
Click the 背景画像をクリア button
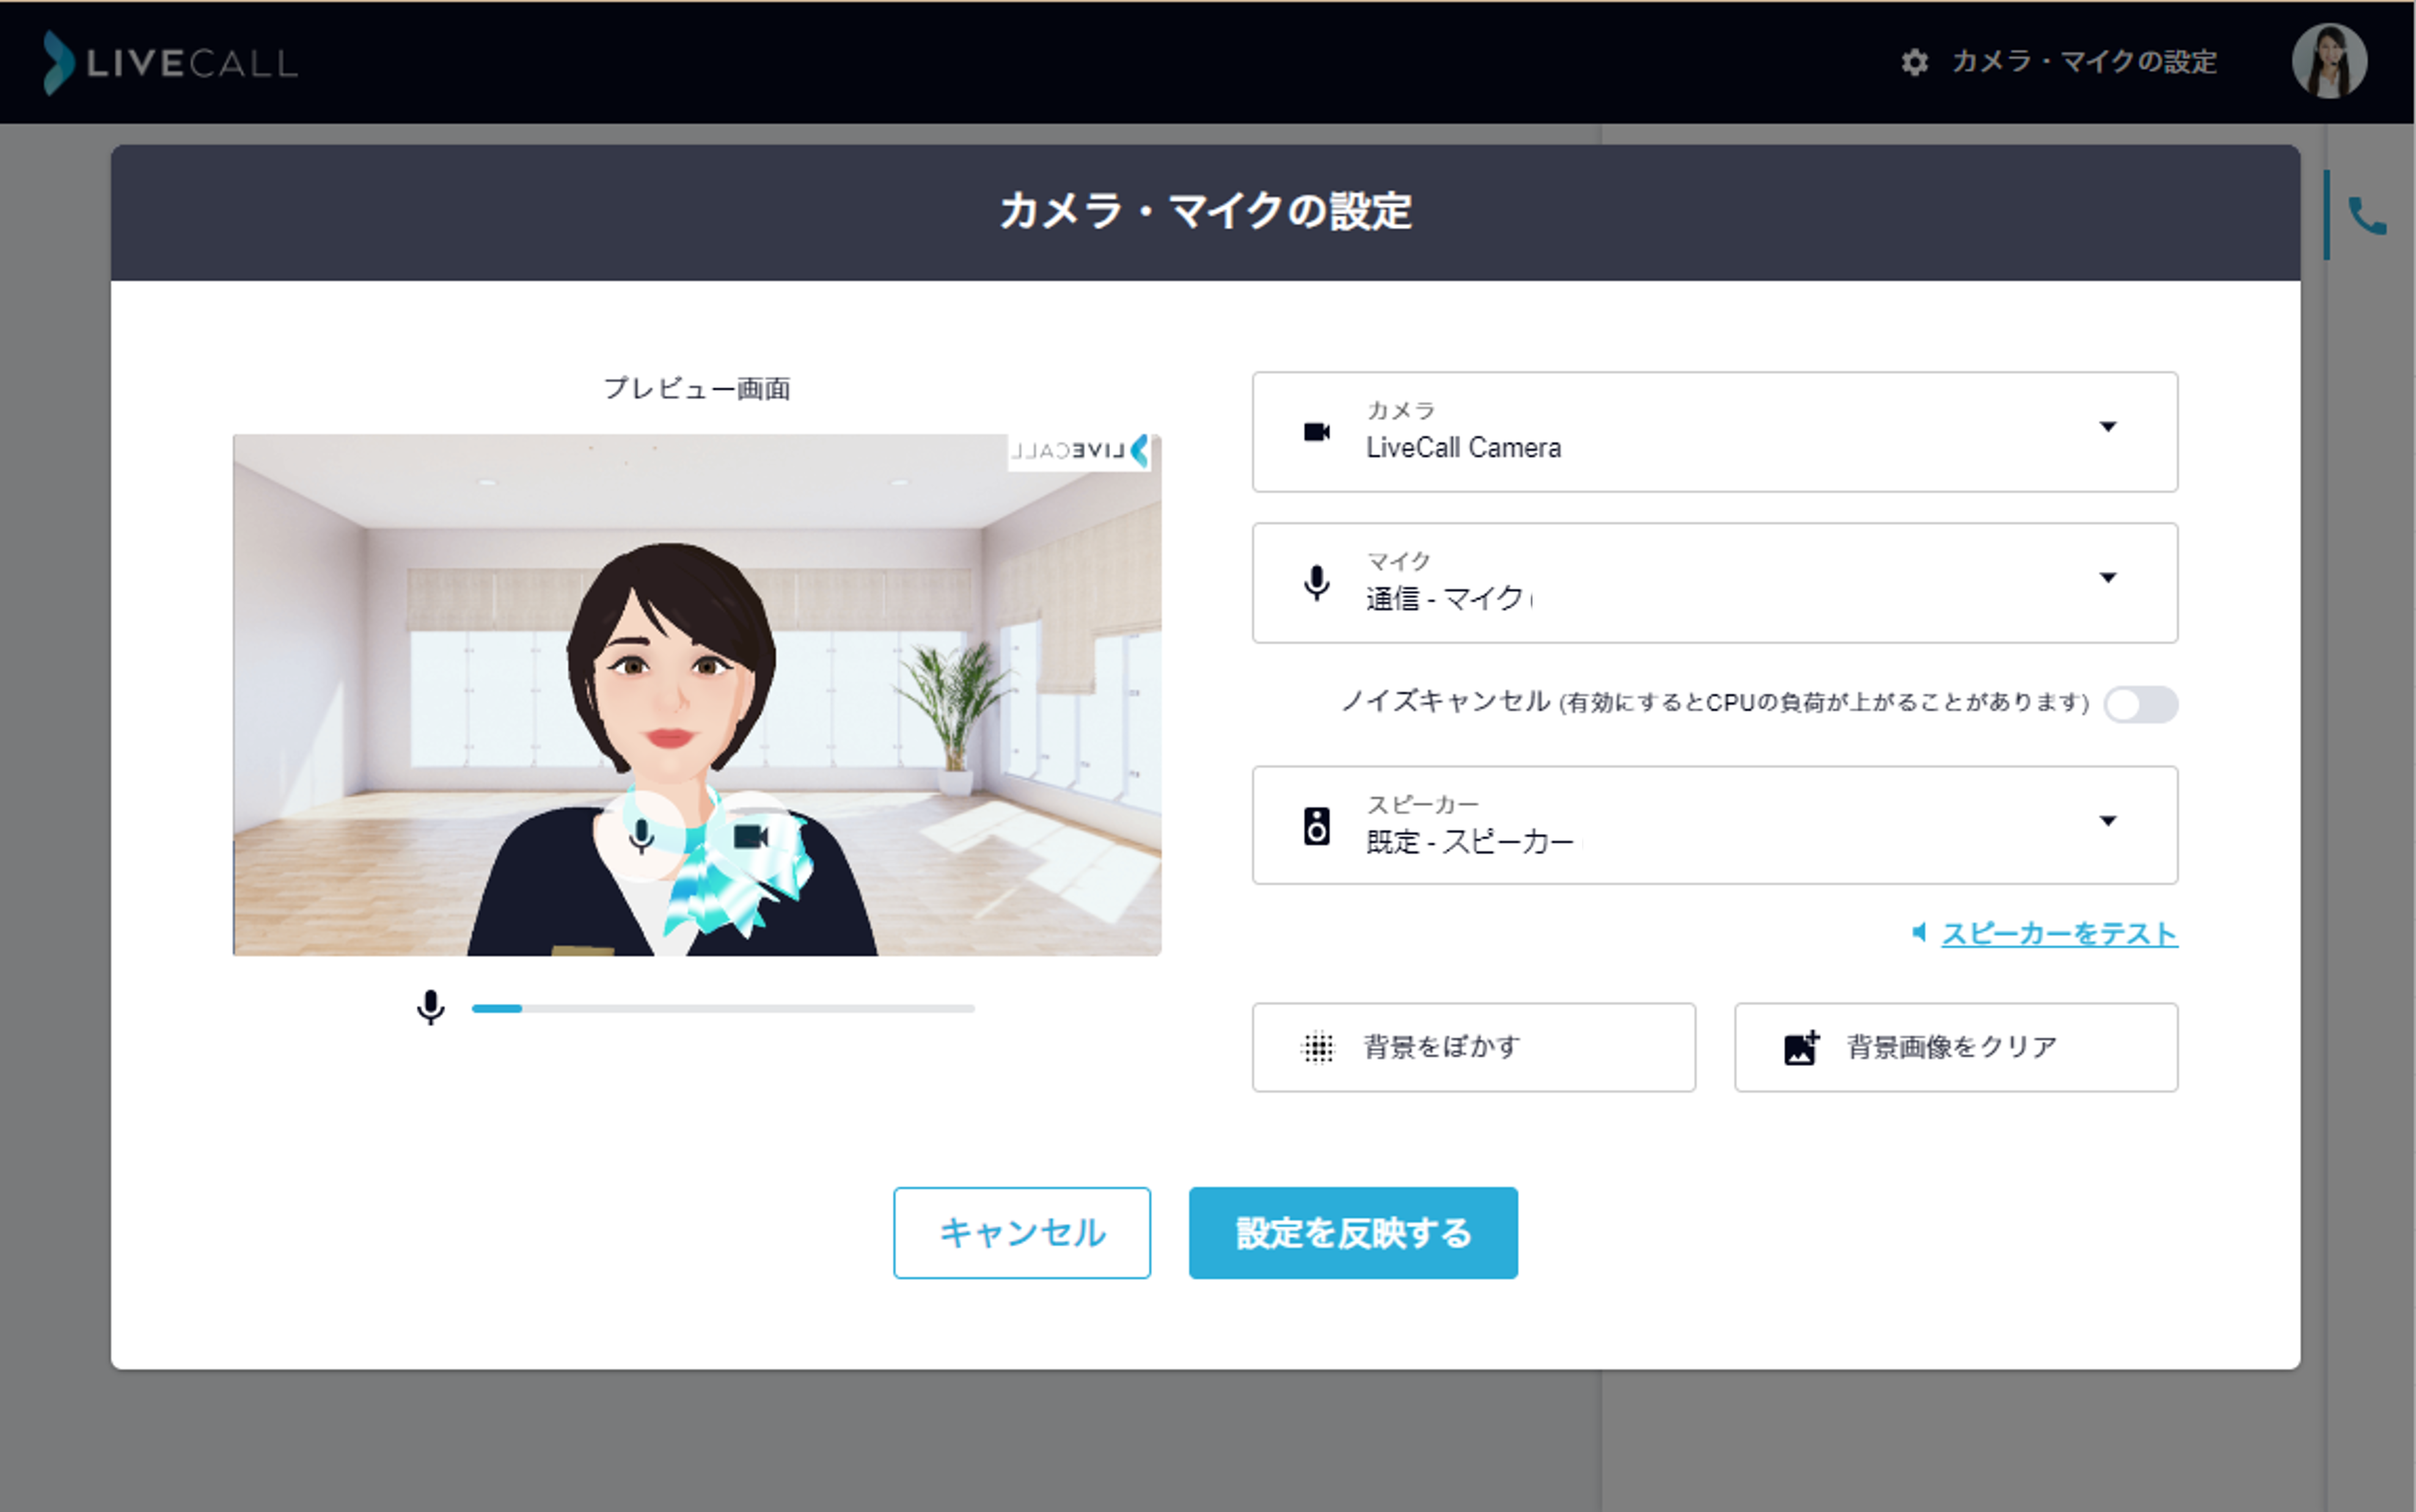click(x=1955, y=1047)
